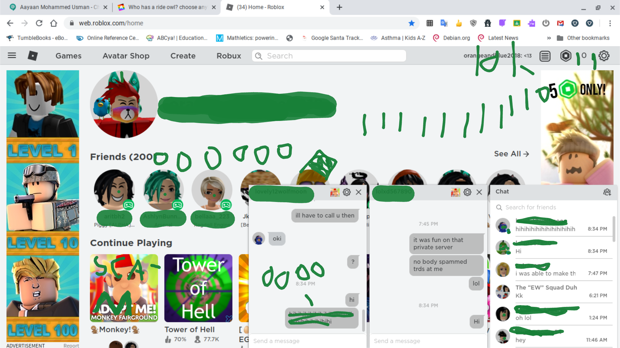This screenshot has width=620, height=348.
Task: Open the Avatar Shop section
Action: 126,56
